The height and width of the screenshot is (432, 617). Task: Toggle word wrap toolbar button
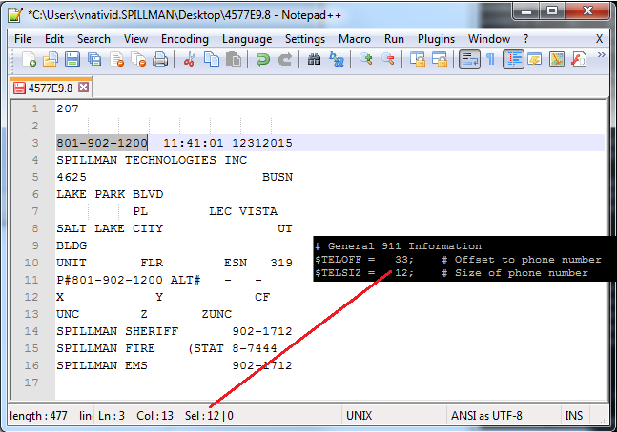pyautogui.click(x=469, y=60)
